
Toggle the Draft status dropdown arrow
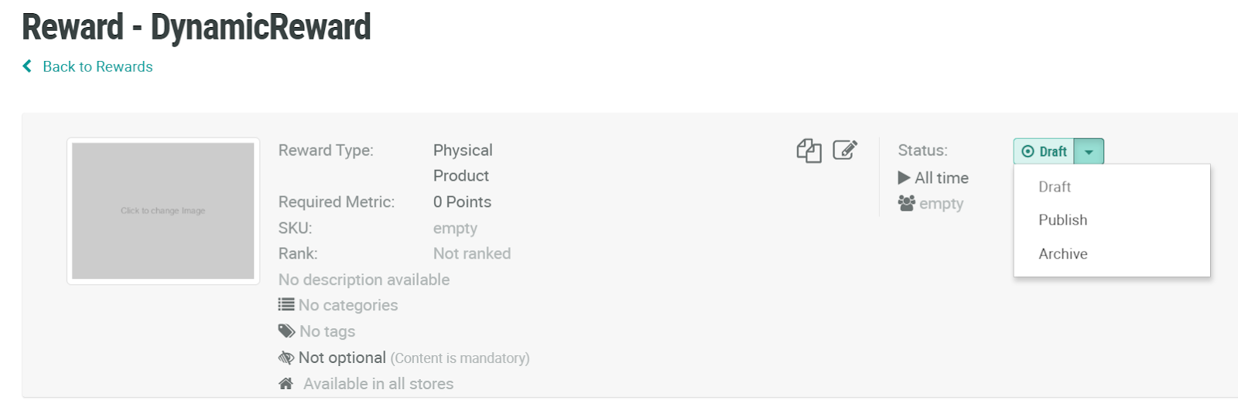(x=1089, y=151)
